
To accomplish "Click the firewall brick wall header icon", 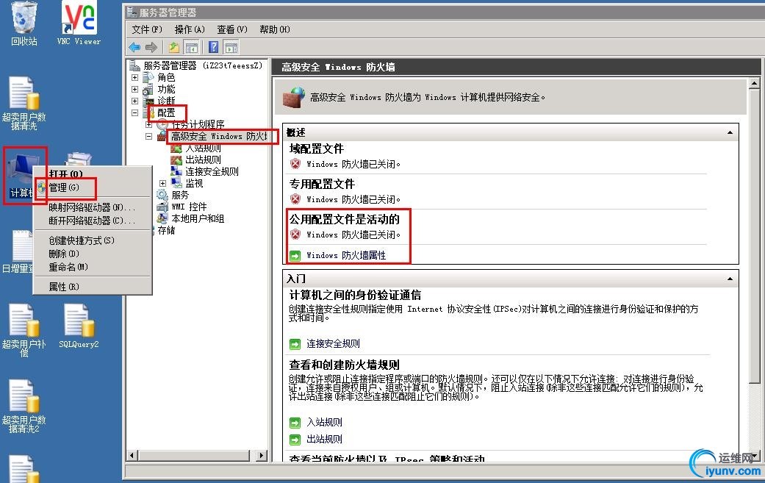I will click(294, 98).
